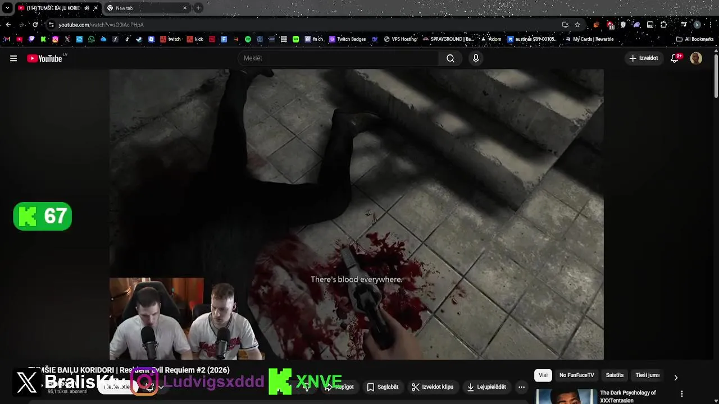Image resolution: width=719 pixels, height=404 pixels.
Task: Open the YouTube account avatar menu
Action: pyautogui.click(x=696, y=58)
